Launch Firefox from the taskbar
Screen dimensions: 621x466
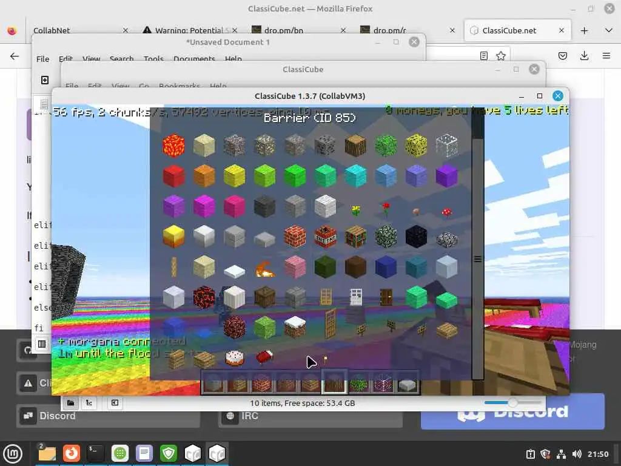pyautogui.click(x=72, y=453)
